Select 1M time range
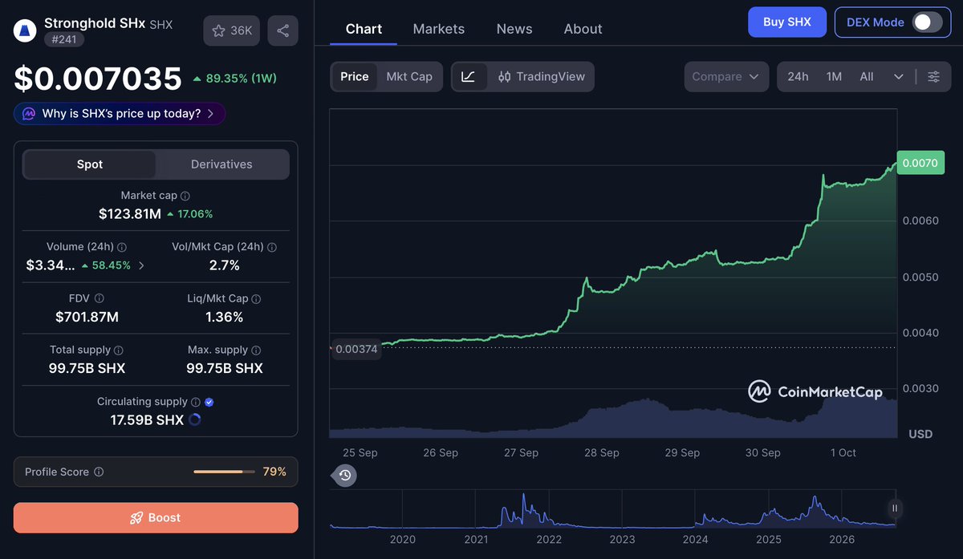 point(834,76)
